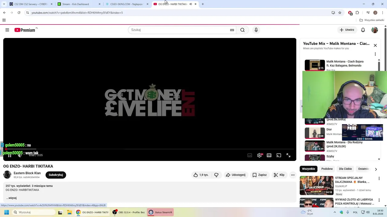
Task: Click the on-screen keyboard icon in search box
Action: (232, 30)
